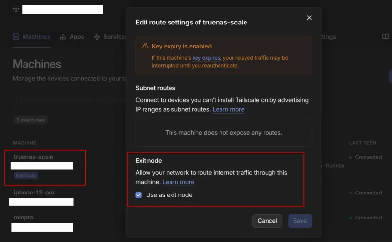392x242 pixels.
Task: Open the Machines tab
Action: click(x=36, y=37)
